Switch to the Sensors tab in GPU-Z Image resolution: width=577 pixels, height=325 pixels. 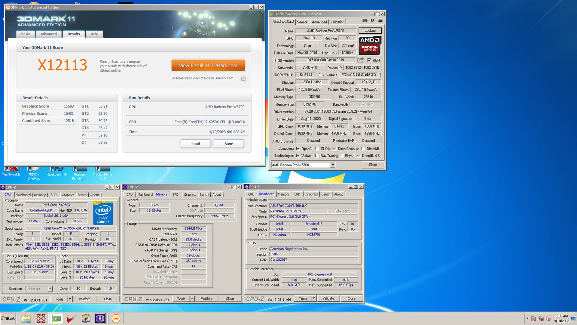pos(303,22)
